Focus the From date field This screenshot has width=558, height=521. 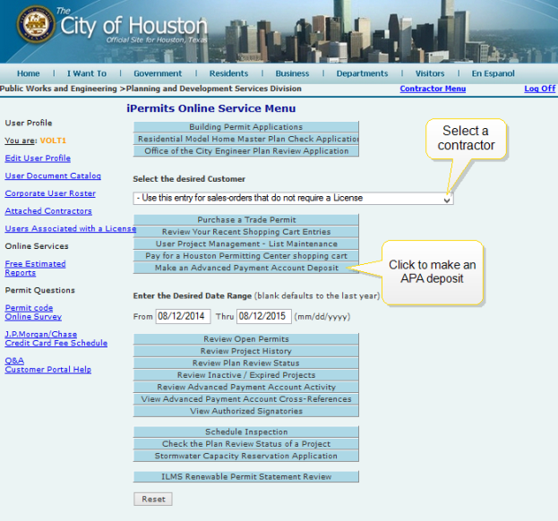pyautogui.click(x=183, y=316)
